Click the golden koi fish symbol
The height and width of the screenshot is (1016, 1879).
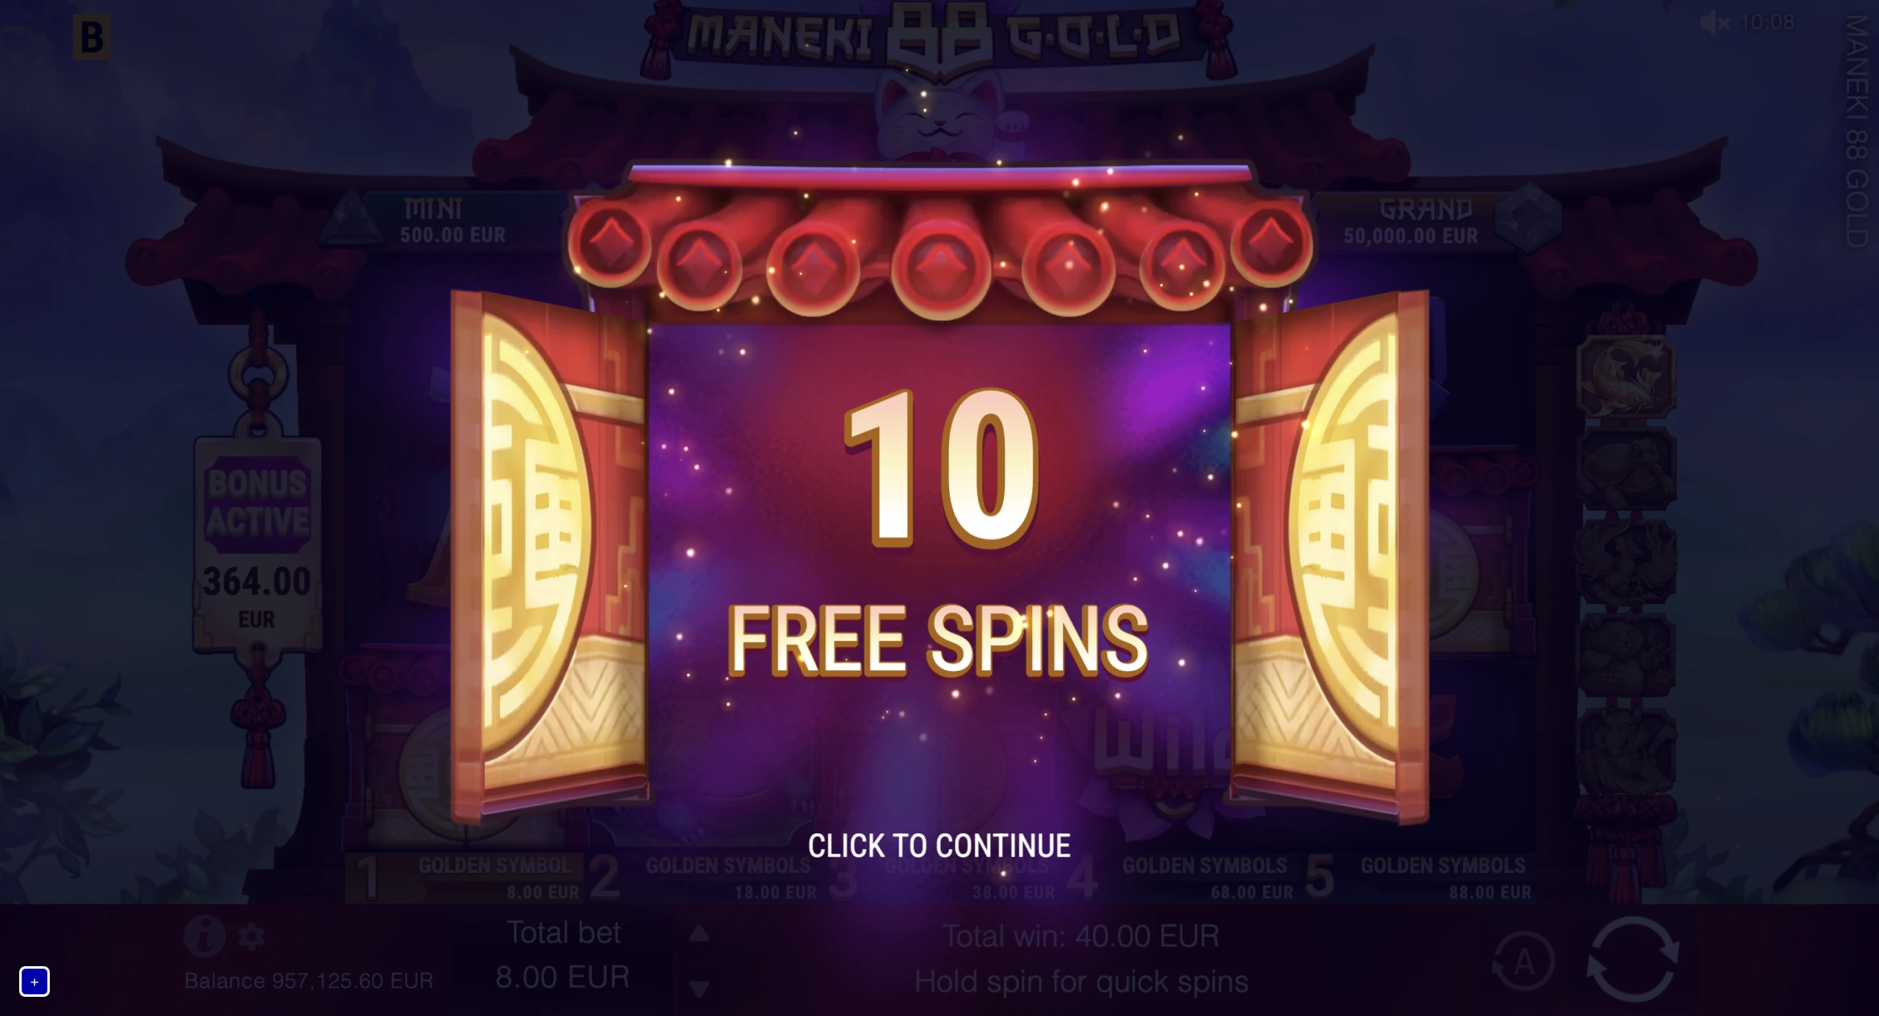pos(1627,375)
